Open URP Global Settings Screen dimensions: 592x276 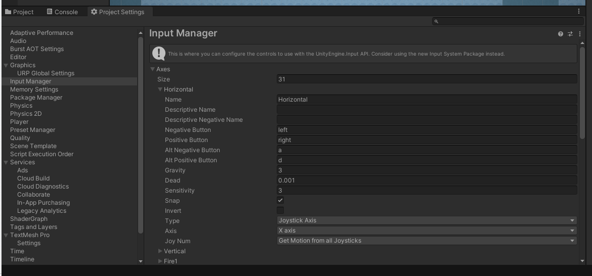click(46, 73)
